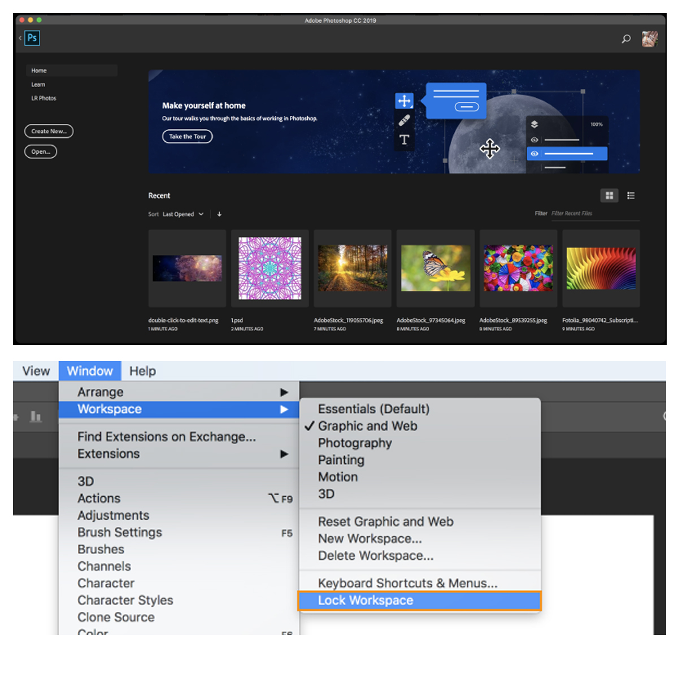Screen dimensions: 678x678
Task: Open the search magnifier icon
Action: (626, 39)
